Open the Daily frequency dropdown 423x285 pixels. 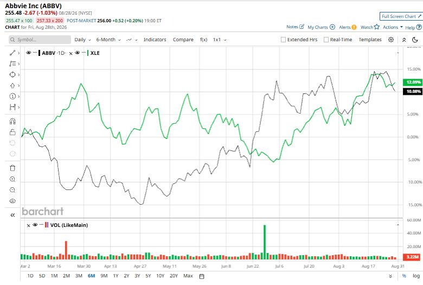click(82, 40)
